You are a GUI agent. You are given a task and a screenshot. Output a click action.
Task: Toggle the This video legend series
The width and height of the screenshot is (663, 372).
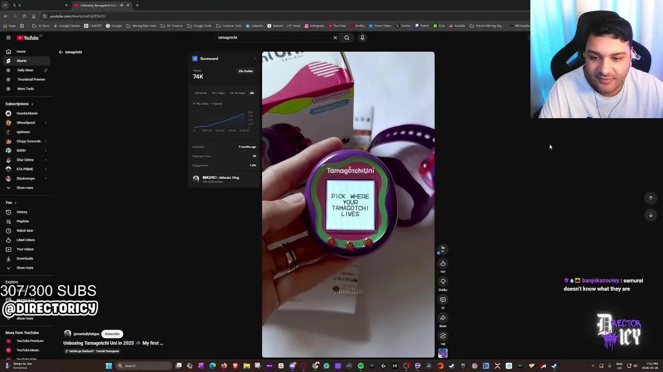(x=201, y=104)
